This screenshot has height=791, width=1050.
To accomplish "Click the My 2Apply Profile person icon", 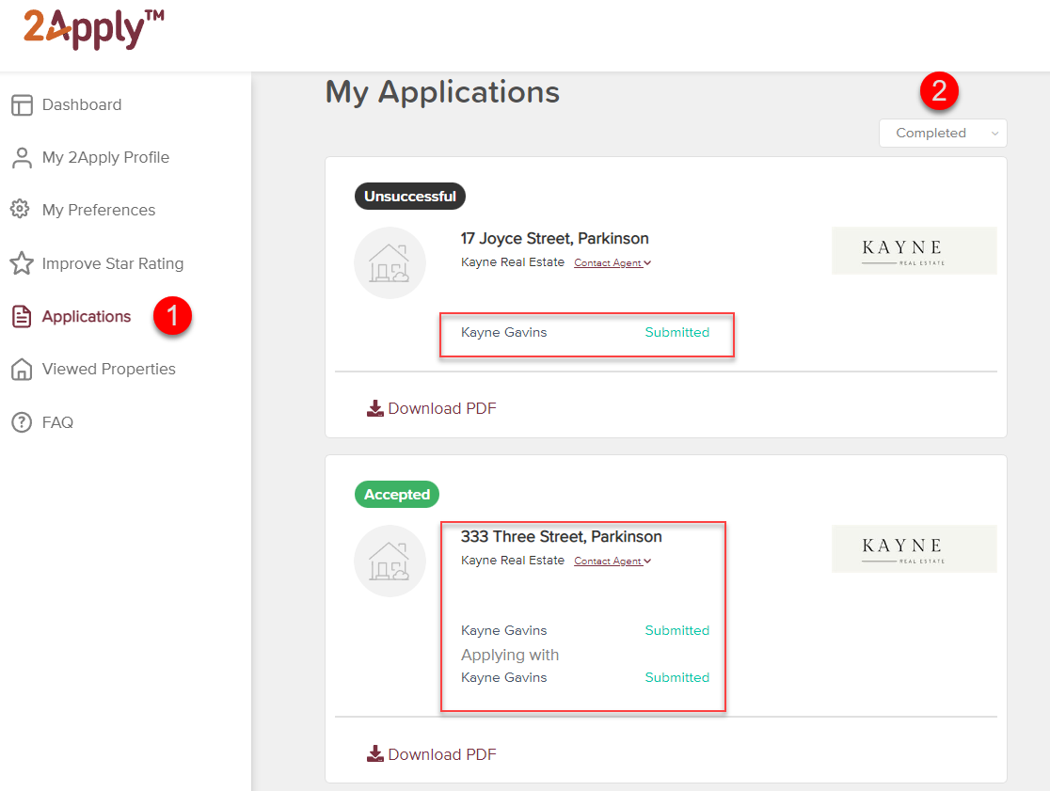I will [22, 158].
